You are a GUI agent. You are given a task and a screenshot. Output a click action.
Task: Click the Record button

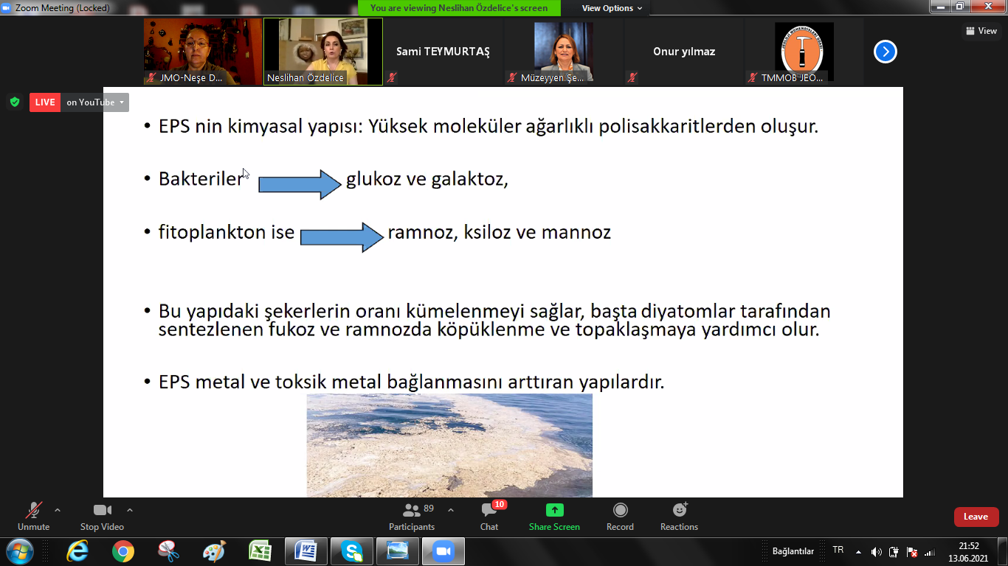click(620, 516)
